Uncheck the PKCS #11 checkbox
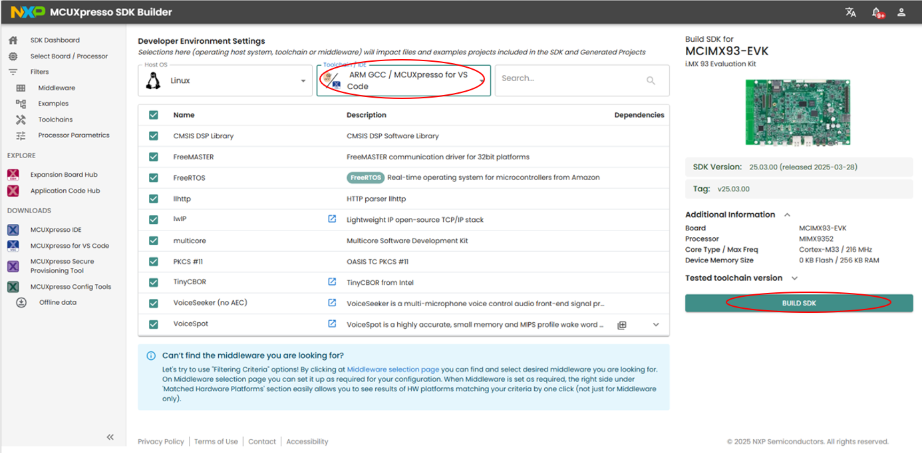This screenshot has width=922, height=453. pos(154,261)
